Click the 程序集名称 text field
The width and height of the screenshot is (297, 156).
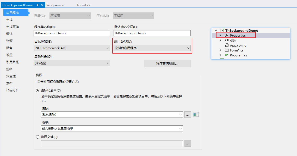tap(72, 33)
